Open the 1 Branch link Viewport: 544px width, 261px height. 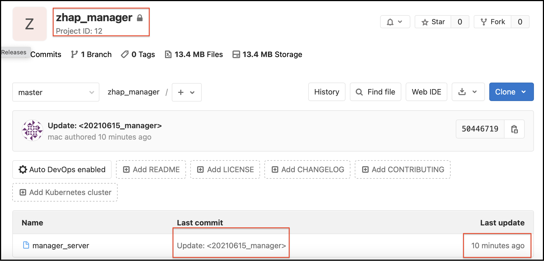pyautogui.click(x=91, y=55)
